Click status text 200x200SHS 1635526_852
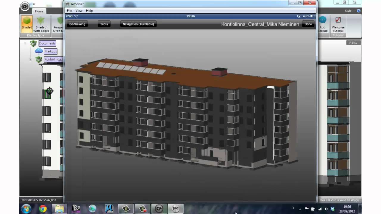Screen dimensions: 381x214 click(x=39, y=200)
